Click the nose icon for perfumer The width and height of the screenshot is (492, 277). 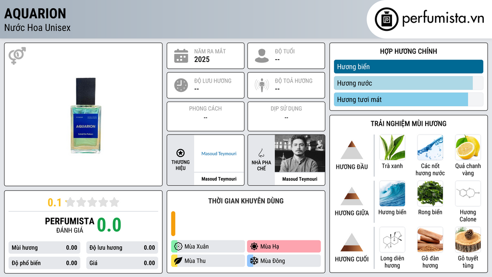(261, 153)
